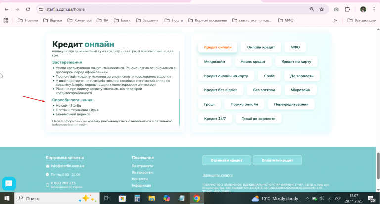380x204 pixels.
Task: Switch to Chrome on the taskbar
Action: [x=196, y=198]
